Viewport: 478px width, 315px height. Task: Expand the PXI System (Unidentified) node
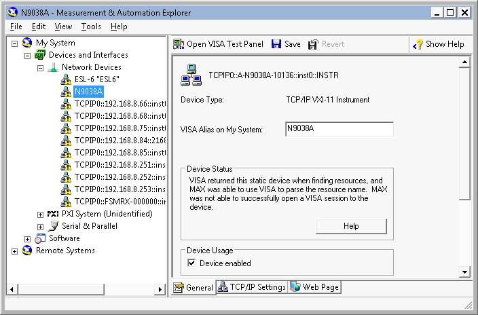[40, 215]
